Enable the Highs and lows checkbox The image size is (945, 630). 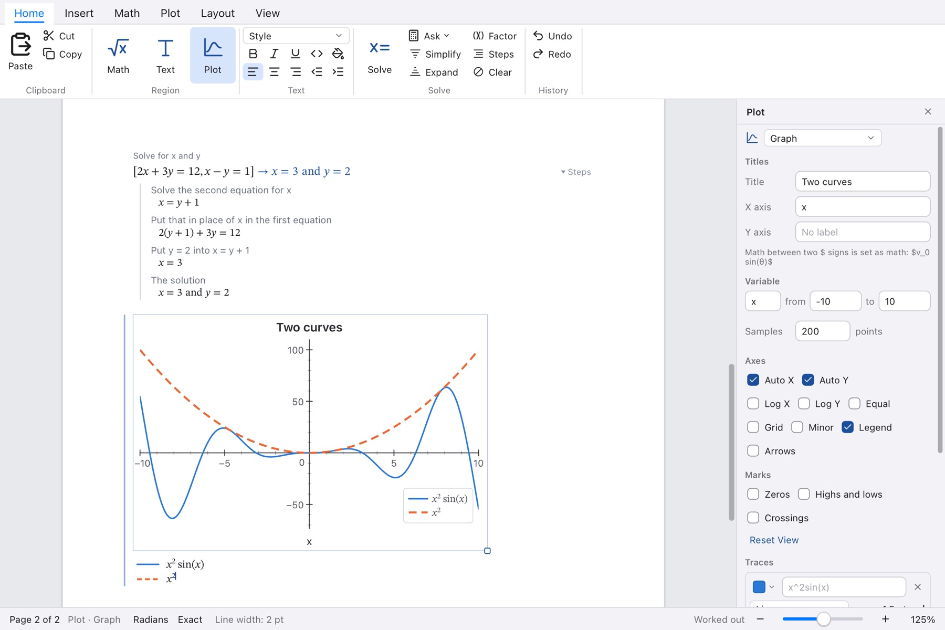click(804, 494)
